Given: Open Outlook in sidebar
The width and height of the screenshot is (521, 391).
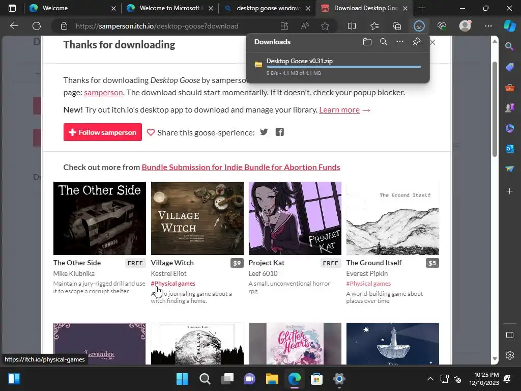Looking at the screenshot, I should coord(509,149).
